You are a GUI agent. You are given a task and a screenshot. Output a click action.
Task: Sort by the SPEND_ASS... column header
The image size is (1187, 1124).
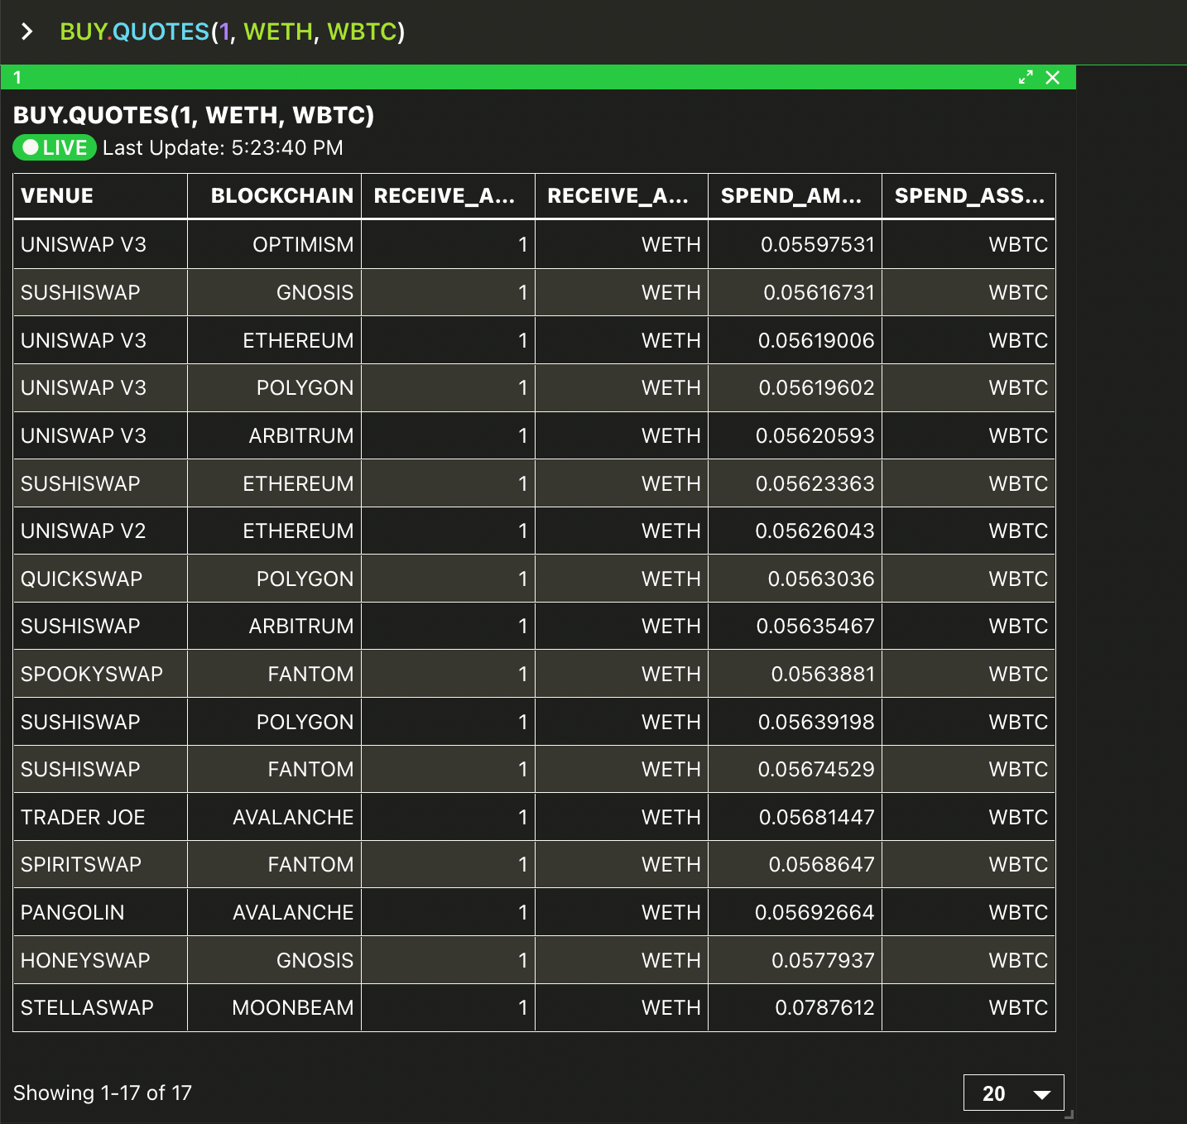pyautogui.click(x=969, y=196)
